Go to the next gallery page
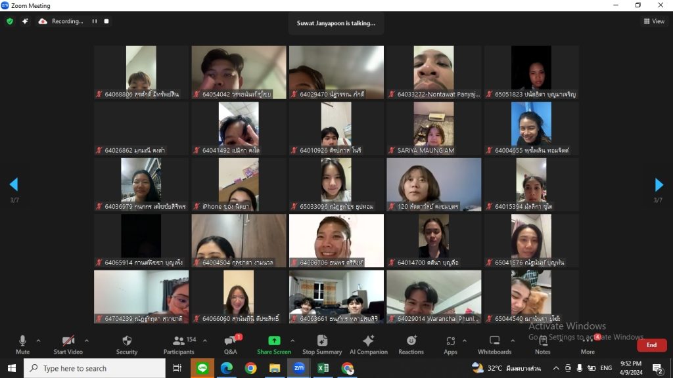The image size is (673, 378). click(x=659, y=184)
